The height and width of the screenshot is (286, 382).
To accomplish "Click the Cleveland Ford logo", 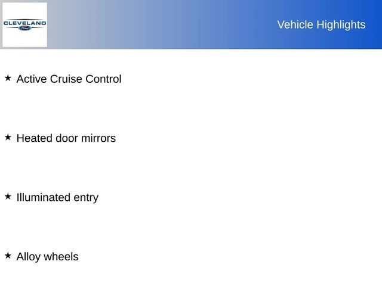I will [24, 24].
